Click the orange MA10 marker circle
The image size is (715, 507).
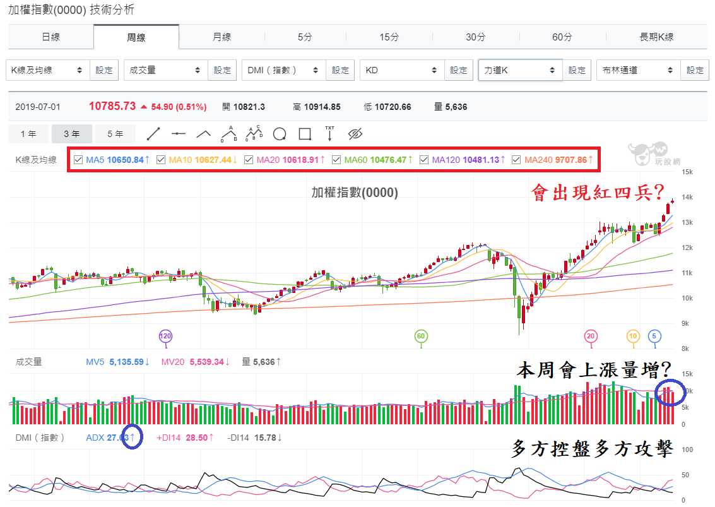[x=633, y=337]
